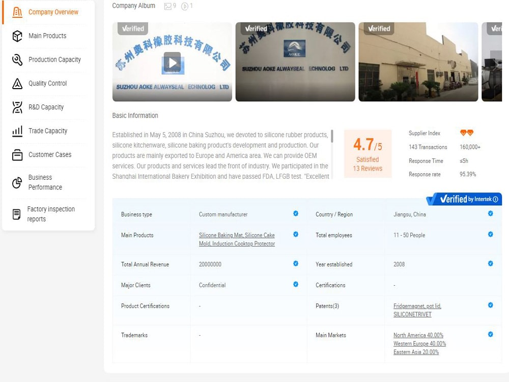Open Eastern Asia 20.00% market link

(416, 352)
